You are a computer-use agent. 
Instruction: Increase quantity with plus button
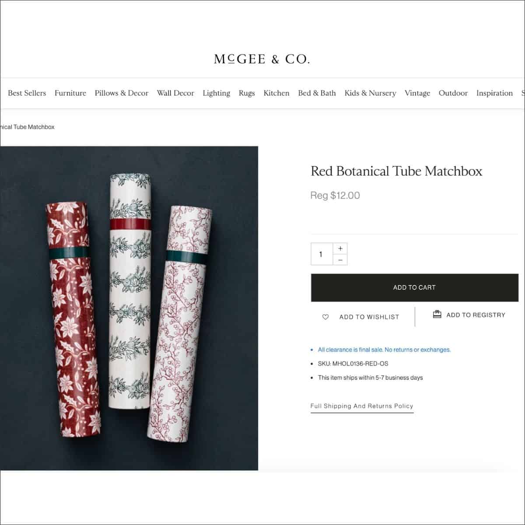[x=340, y=248]
